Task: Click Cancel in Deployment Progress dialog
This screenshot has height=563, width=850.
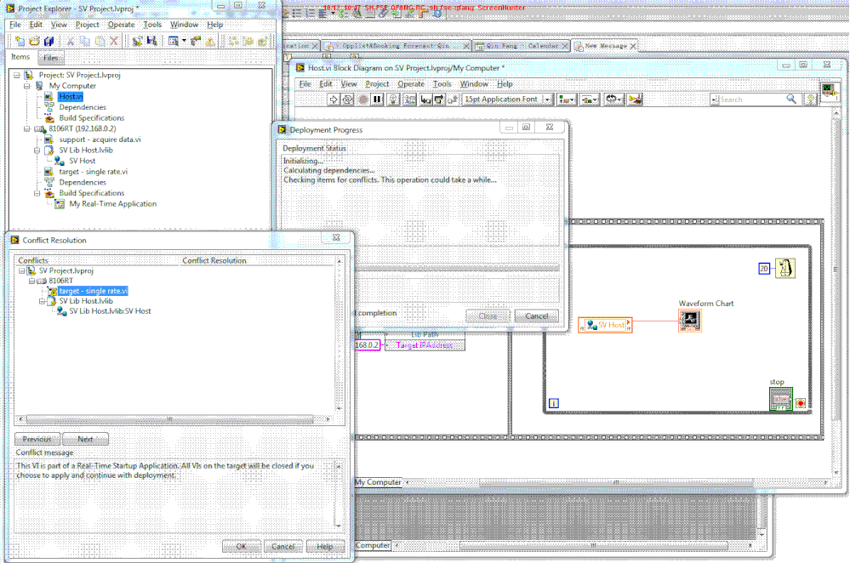Action: point(537,316)
